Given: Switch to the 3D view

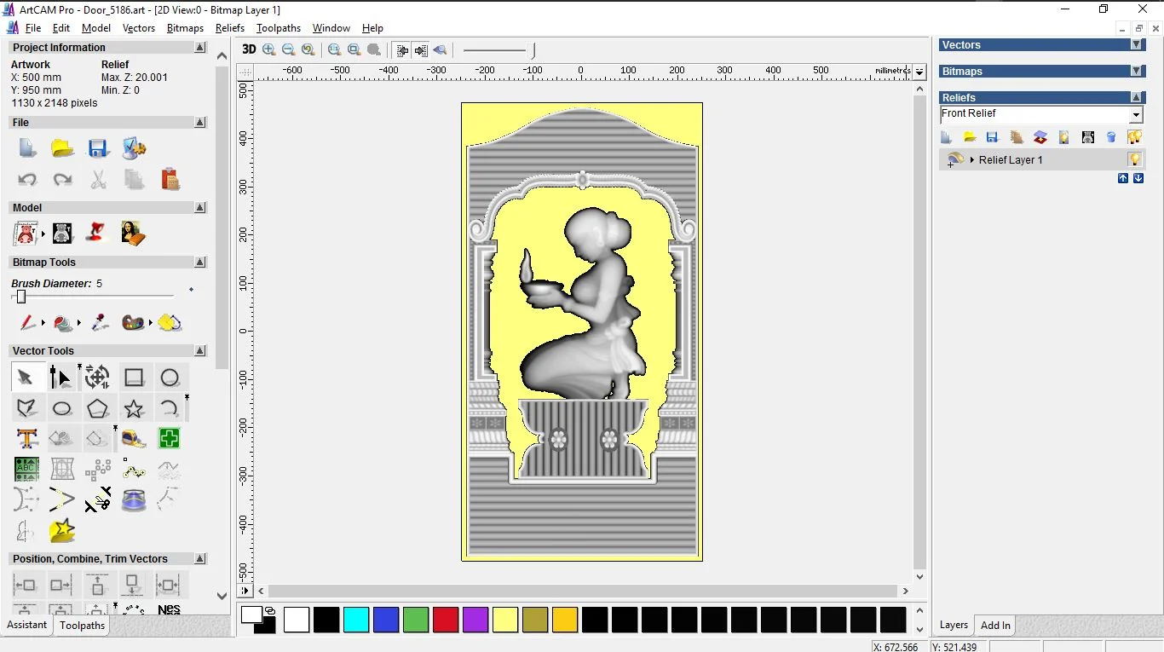Looking at the screenshot, I should (x=249, y=49).
